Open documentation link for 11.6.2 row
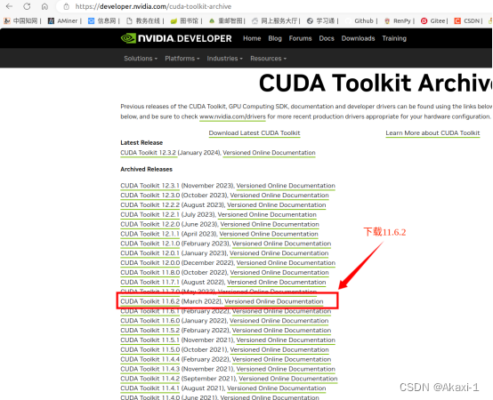 274,301
